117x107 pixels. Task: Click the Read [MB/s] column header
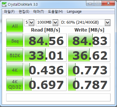point(45,30)
